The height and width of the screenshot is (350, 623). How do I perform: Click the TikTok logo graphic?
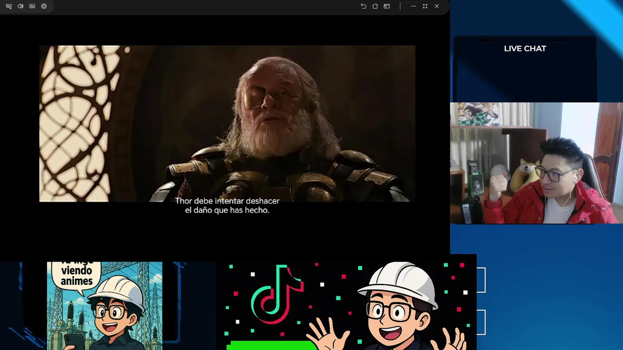277,295
